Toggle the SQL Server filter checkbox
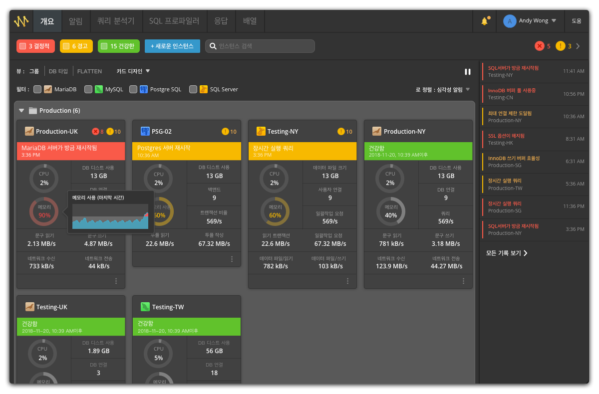Image resolution: width=599 pixels, height=394 pixels. click(x=193, y=89)
